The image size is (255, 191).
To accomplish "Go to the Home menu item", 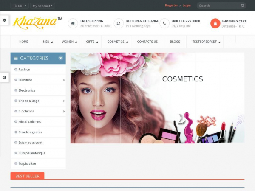I will click(24, 42).
